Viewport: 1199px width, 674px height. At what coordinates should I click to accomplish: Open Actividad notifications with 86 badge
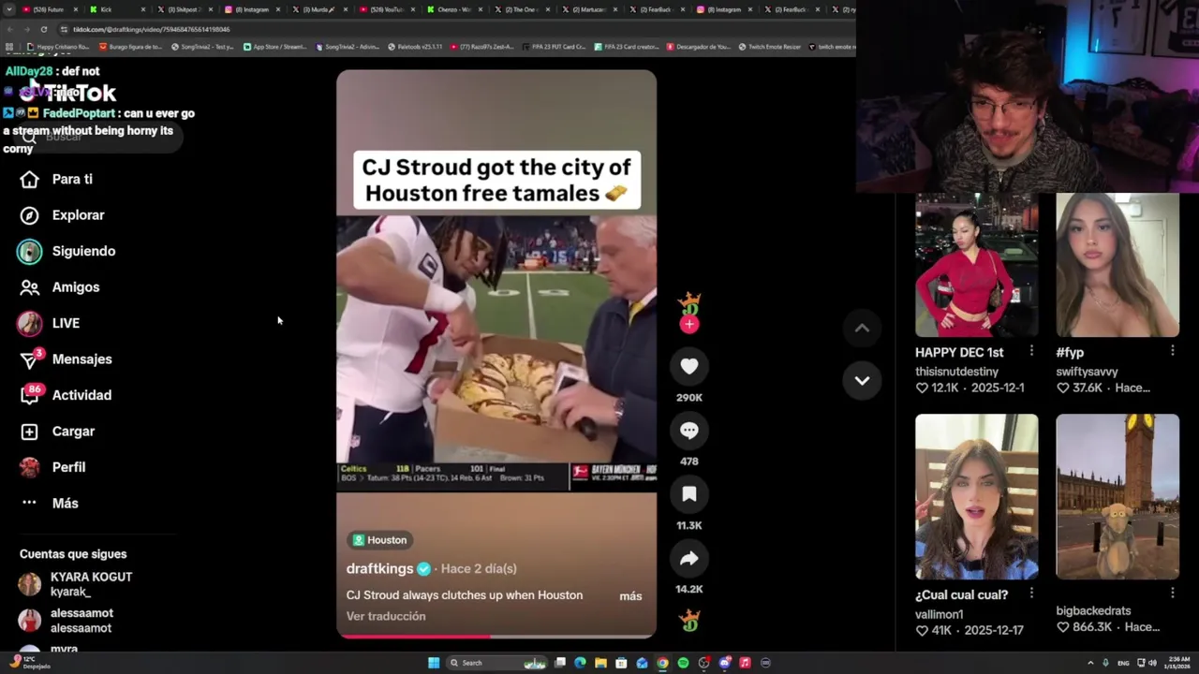(x=67, y=395)
